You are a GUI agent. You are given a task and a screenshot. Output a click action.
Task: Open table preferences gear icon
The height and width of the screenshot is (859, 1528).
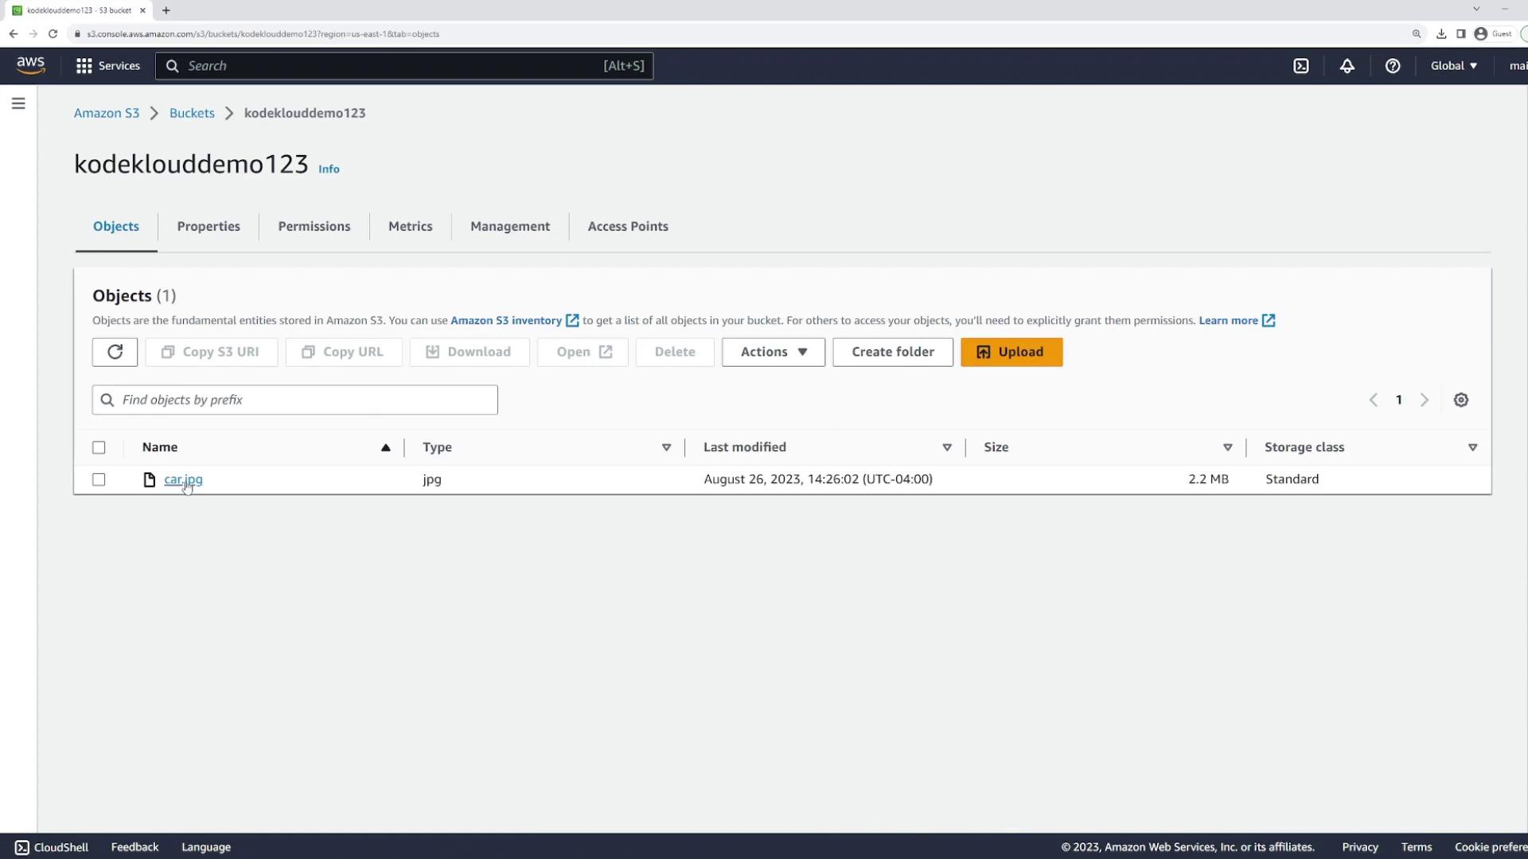(1460, 400)
